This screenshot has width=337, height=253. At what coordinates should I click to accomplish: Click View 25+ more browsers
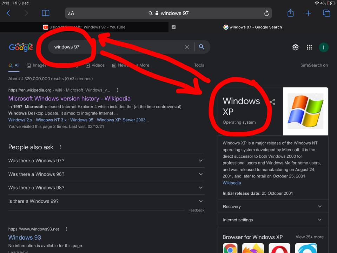[x=310, y=237]
